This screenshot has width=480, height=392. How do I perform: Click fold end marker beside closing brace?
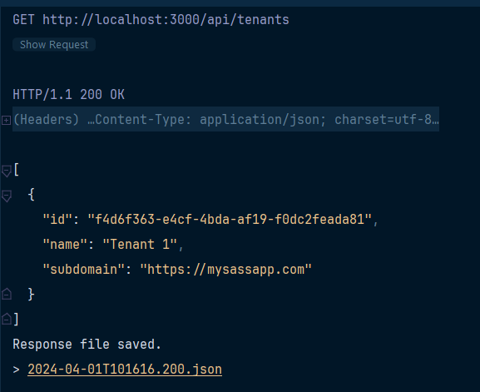click(x=7, y=294)
